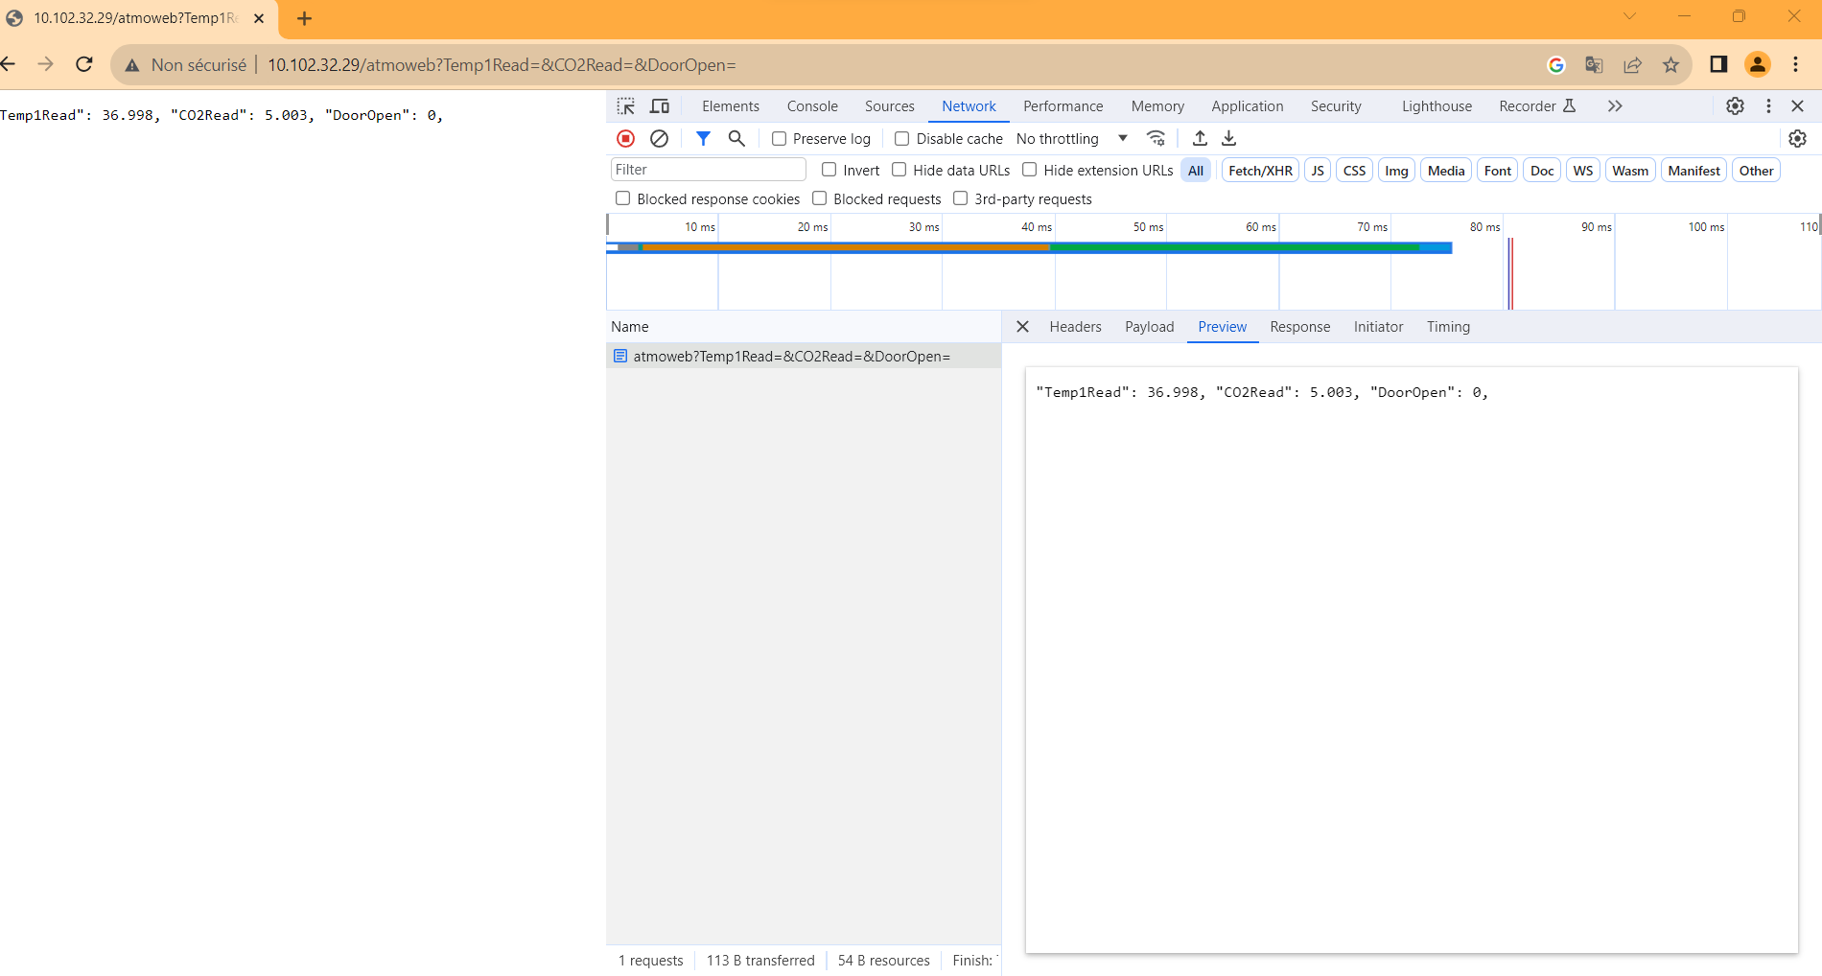
Task: Click the import HAR file upload icon
Action: tap(1200, 139)
